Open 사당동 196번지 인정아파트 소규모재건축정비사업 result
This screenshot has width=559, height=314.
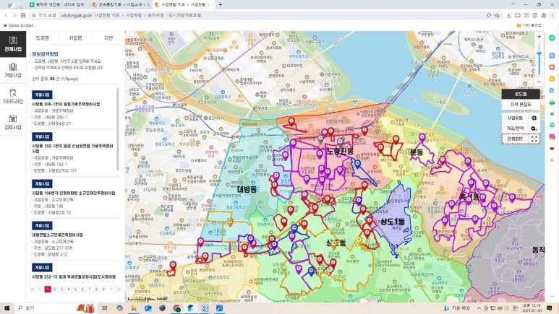point(74,193)
